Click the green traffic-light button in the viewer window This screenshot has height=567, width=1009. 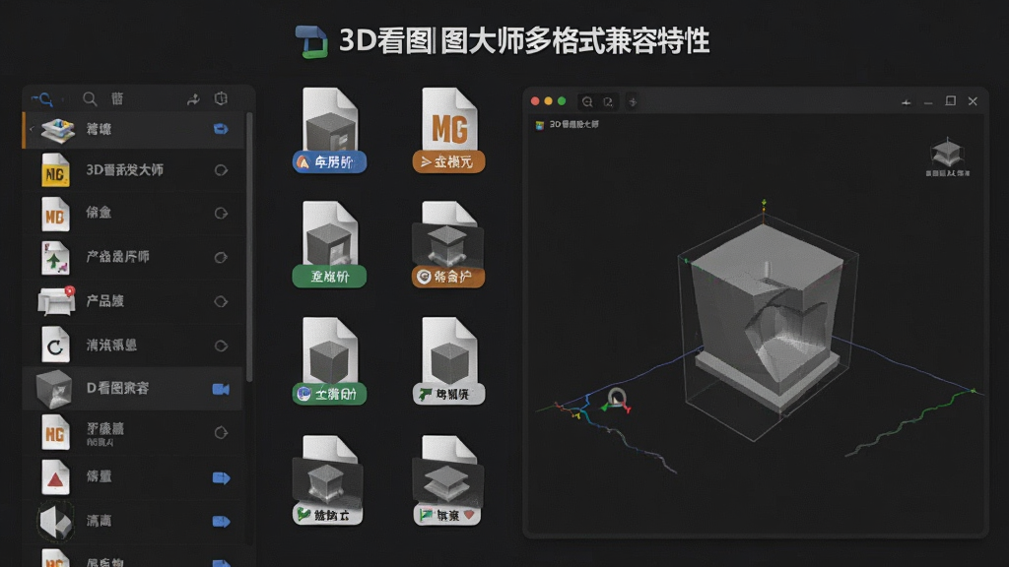(562, 101)
